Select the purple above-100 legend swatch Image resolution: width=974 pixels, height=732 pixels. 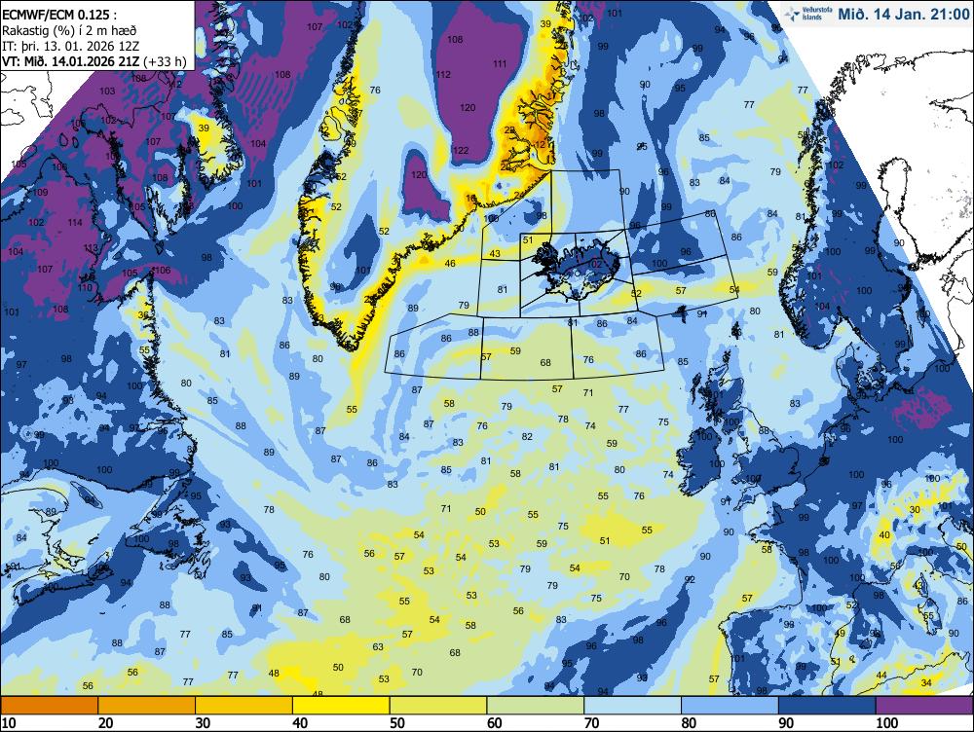coord(925,706)
